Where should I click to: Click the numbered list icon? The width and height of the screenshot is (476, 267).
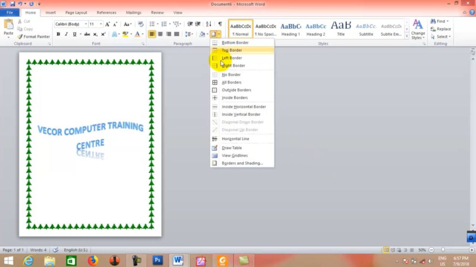(164, 24)
